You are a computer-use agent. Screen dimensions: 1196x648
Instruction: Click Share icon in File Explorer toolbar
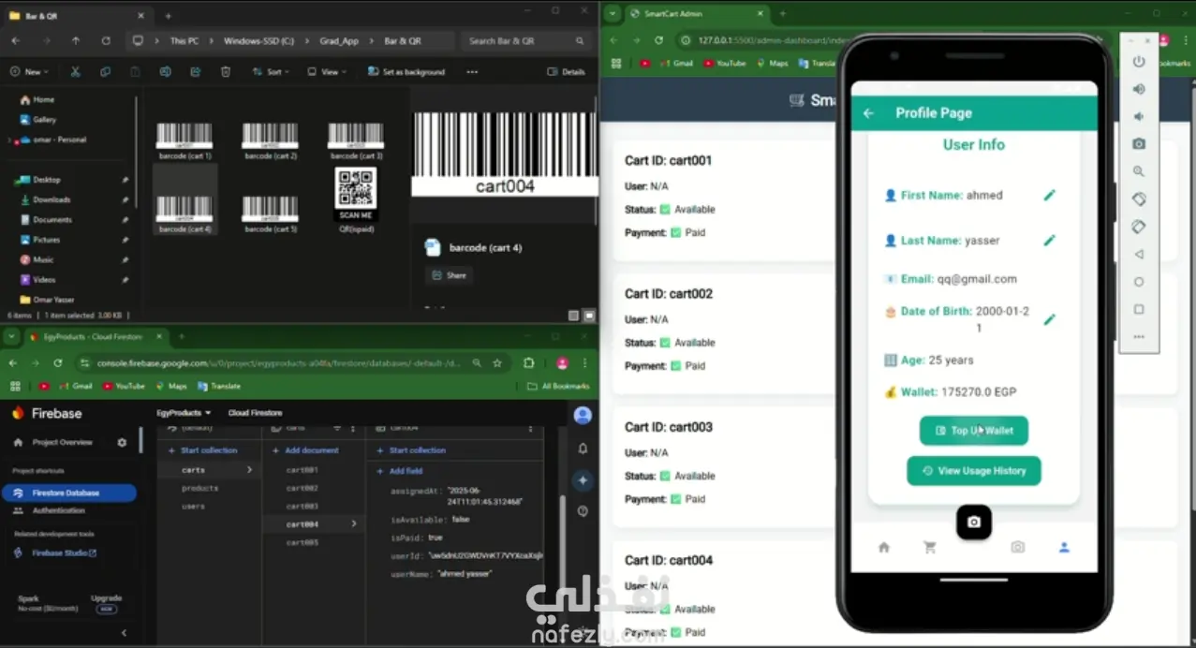(x=196, y=71)
